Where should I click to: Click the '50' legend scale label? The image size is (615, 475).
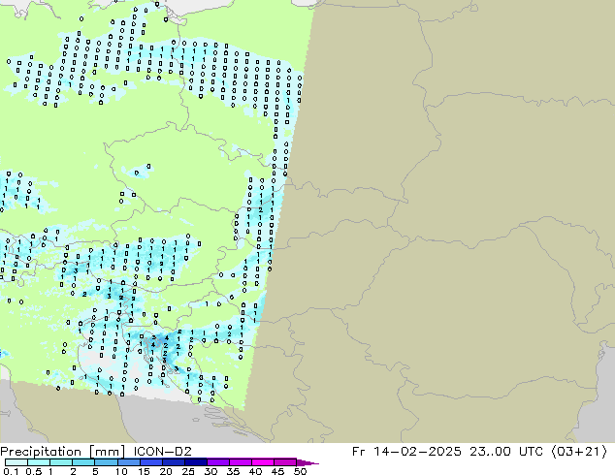click(300, 471)
